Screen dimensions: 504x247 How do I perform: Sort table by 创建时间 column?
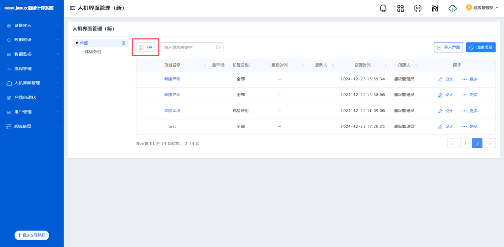(385, 66)
